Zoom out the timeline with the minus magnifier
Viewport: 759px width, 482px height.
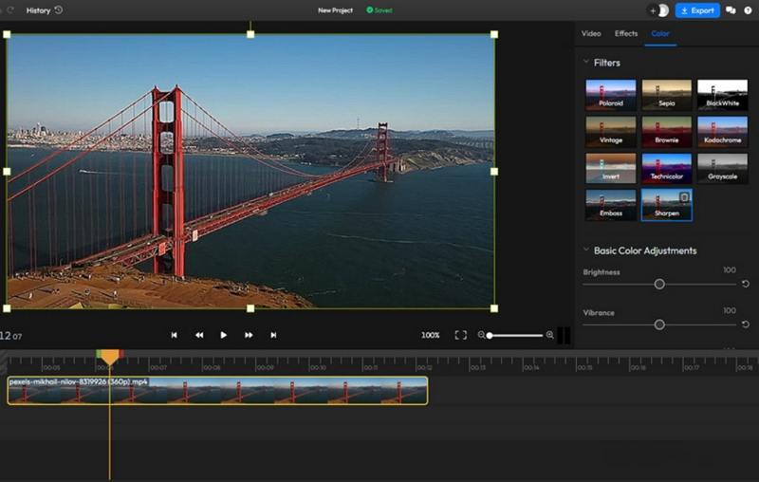481,335
